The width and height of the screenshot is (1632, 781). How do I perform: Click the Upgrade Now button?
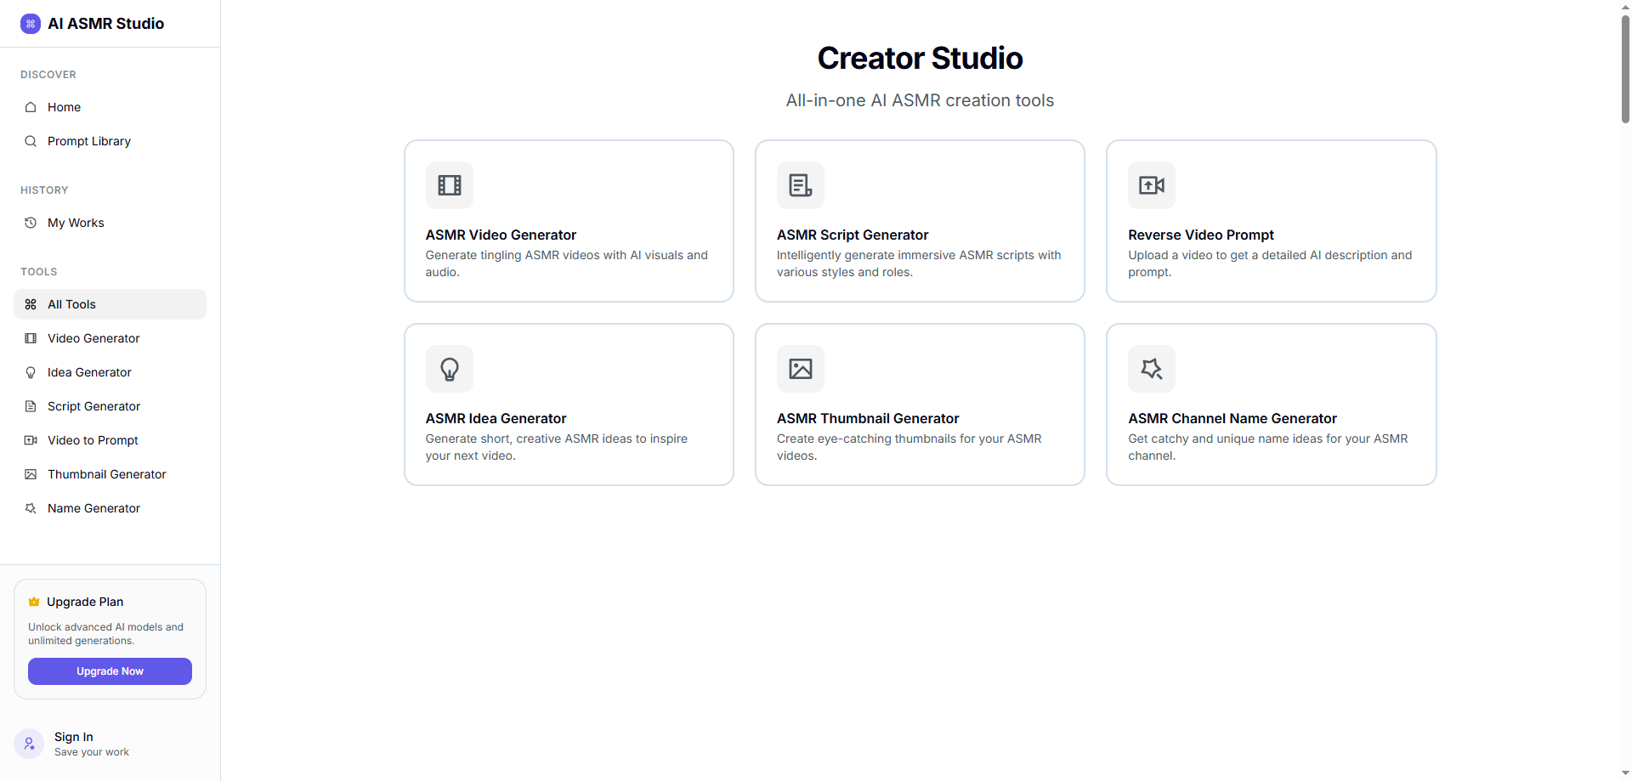coord(109,671)
